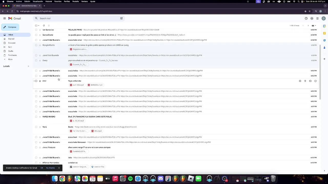Screen dimensions: 328x184
Task: Show the side panel expand arrow
Action: click(324, 171)
